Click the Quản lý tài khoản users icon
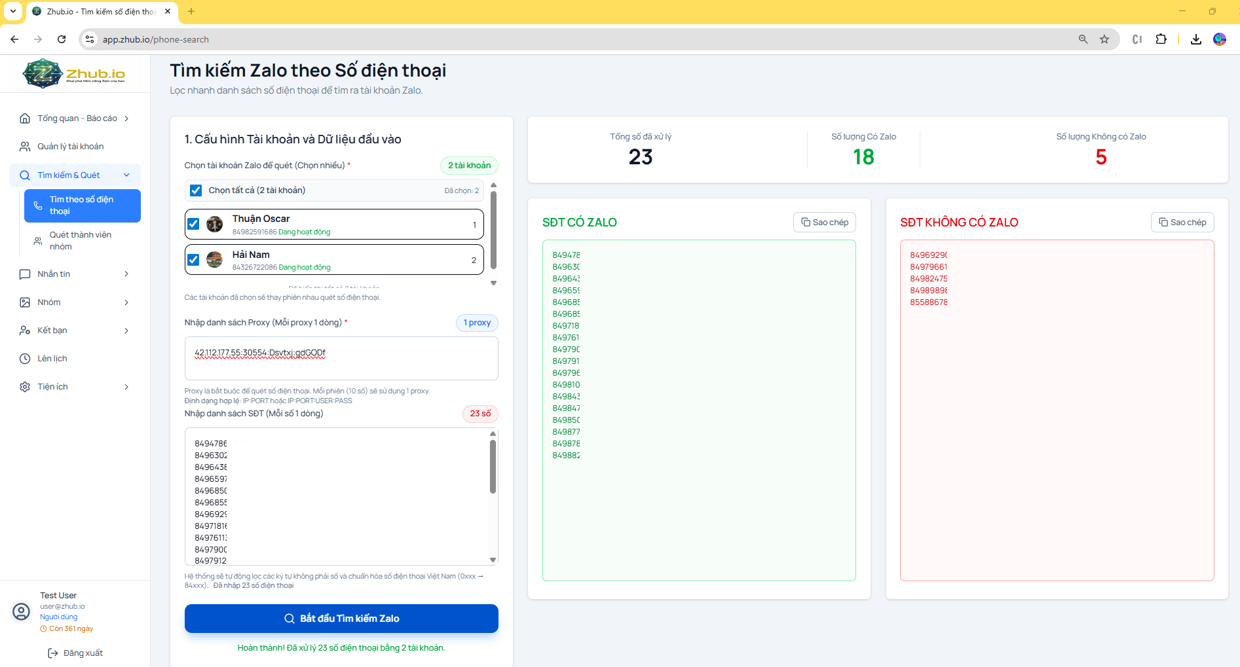The height and width of the screenshot is (667, 1240). point(25,147)
